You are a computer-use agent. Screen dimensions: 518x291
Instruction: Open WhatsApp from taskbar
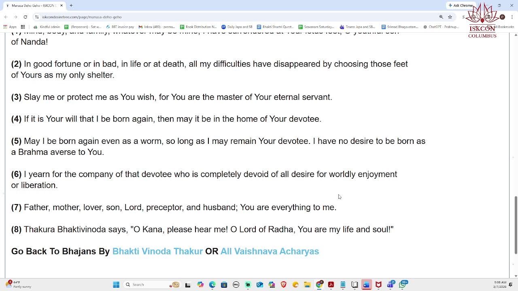pos(403,285)
